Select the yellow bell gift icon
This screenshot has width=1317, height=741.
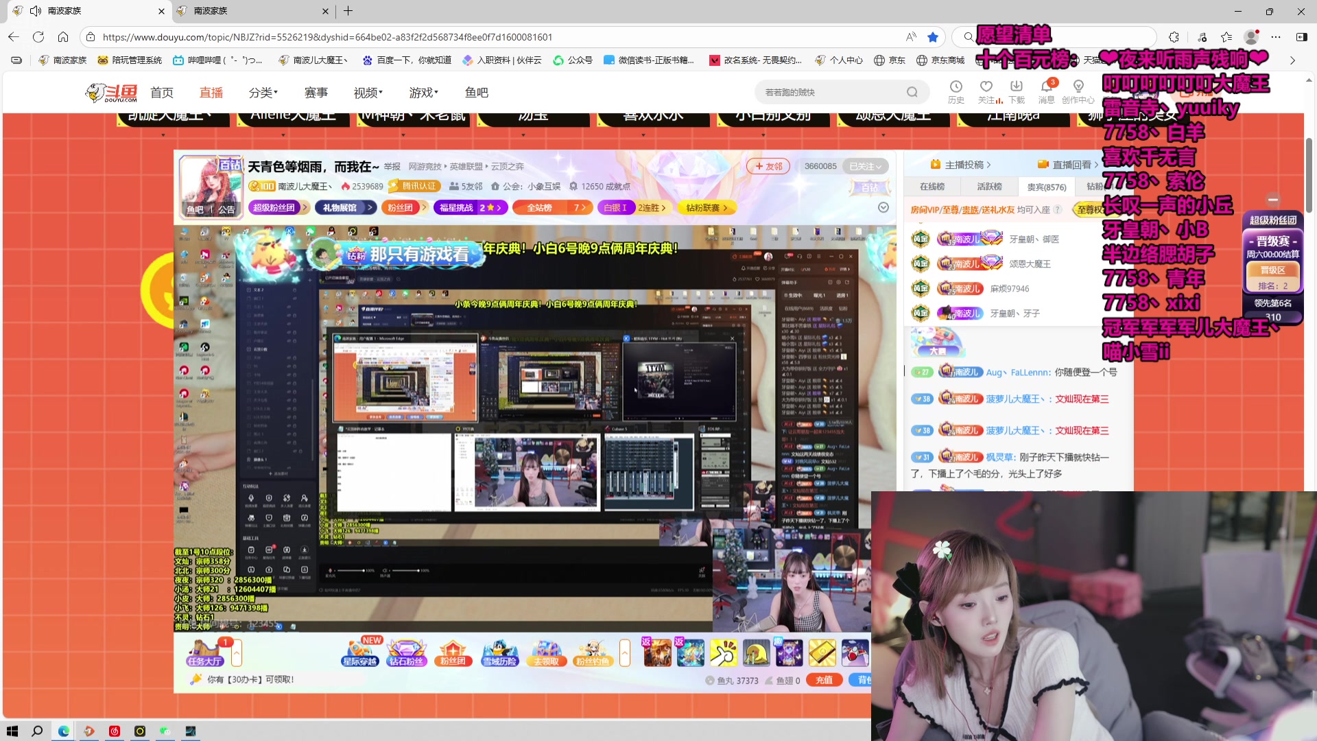pyautogui.click(x=756, y=652)
